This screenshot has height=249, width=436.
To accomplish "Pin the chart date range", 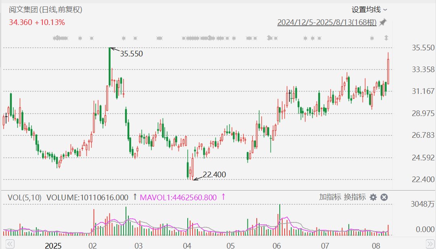I will (x=383, y=23).
